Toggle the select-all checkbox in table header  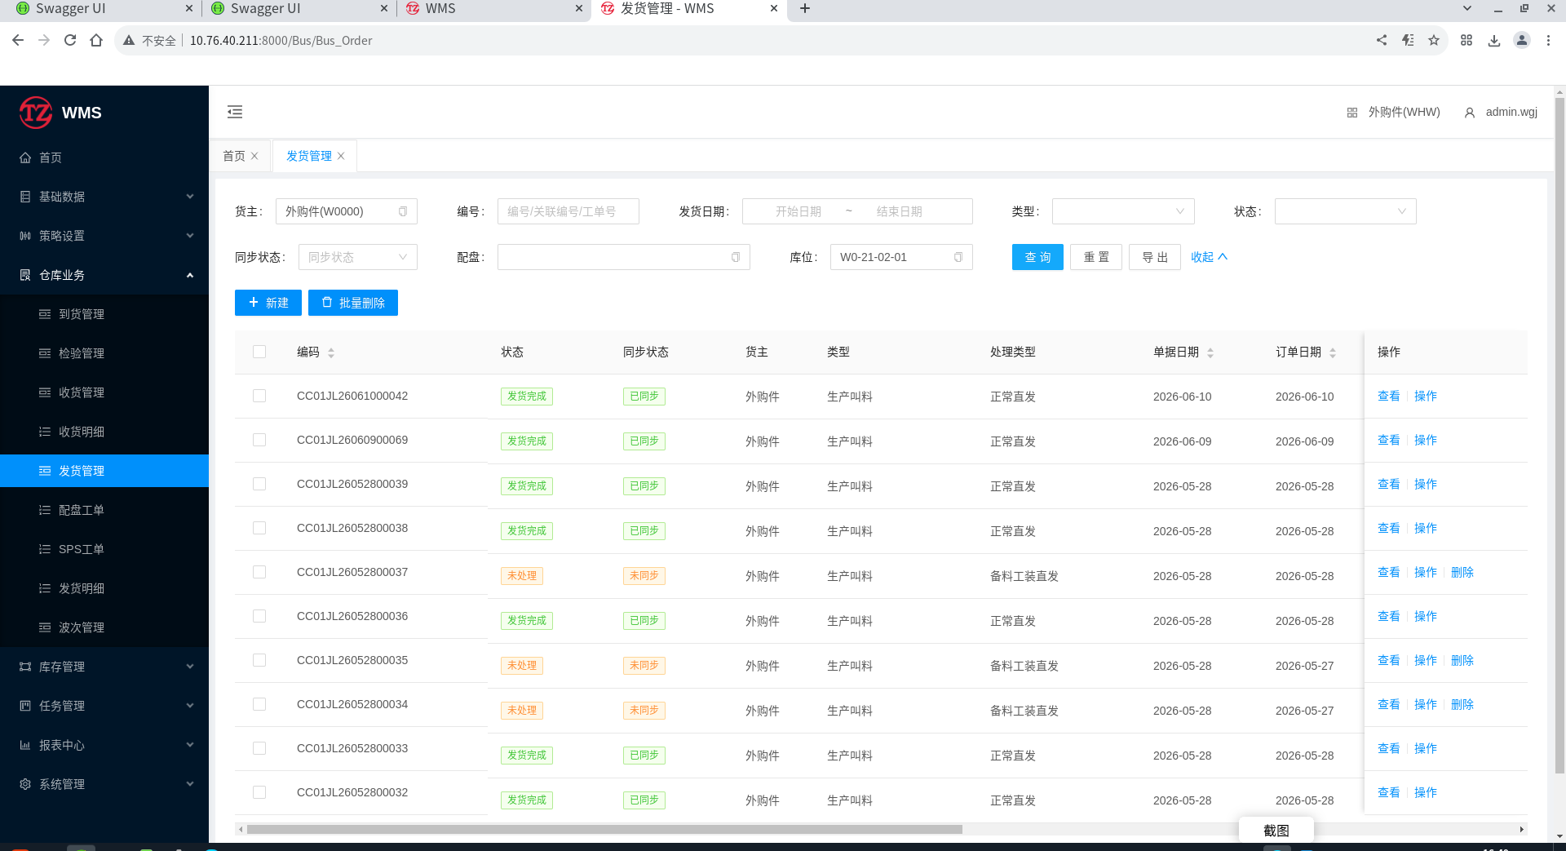click(259, 352)
